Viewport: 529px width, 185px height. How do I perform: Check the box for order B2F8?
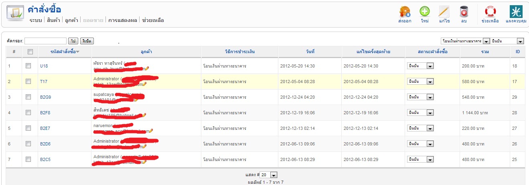click(28, 112)
